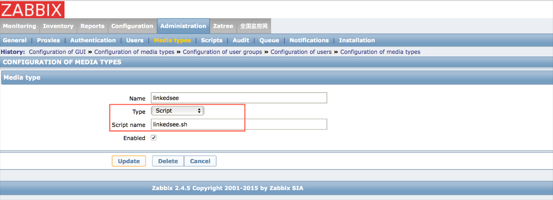Click the Media type section header
This screenshot has width=553, height=200.
click(276, 77)
